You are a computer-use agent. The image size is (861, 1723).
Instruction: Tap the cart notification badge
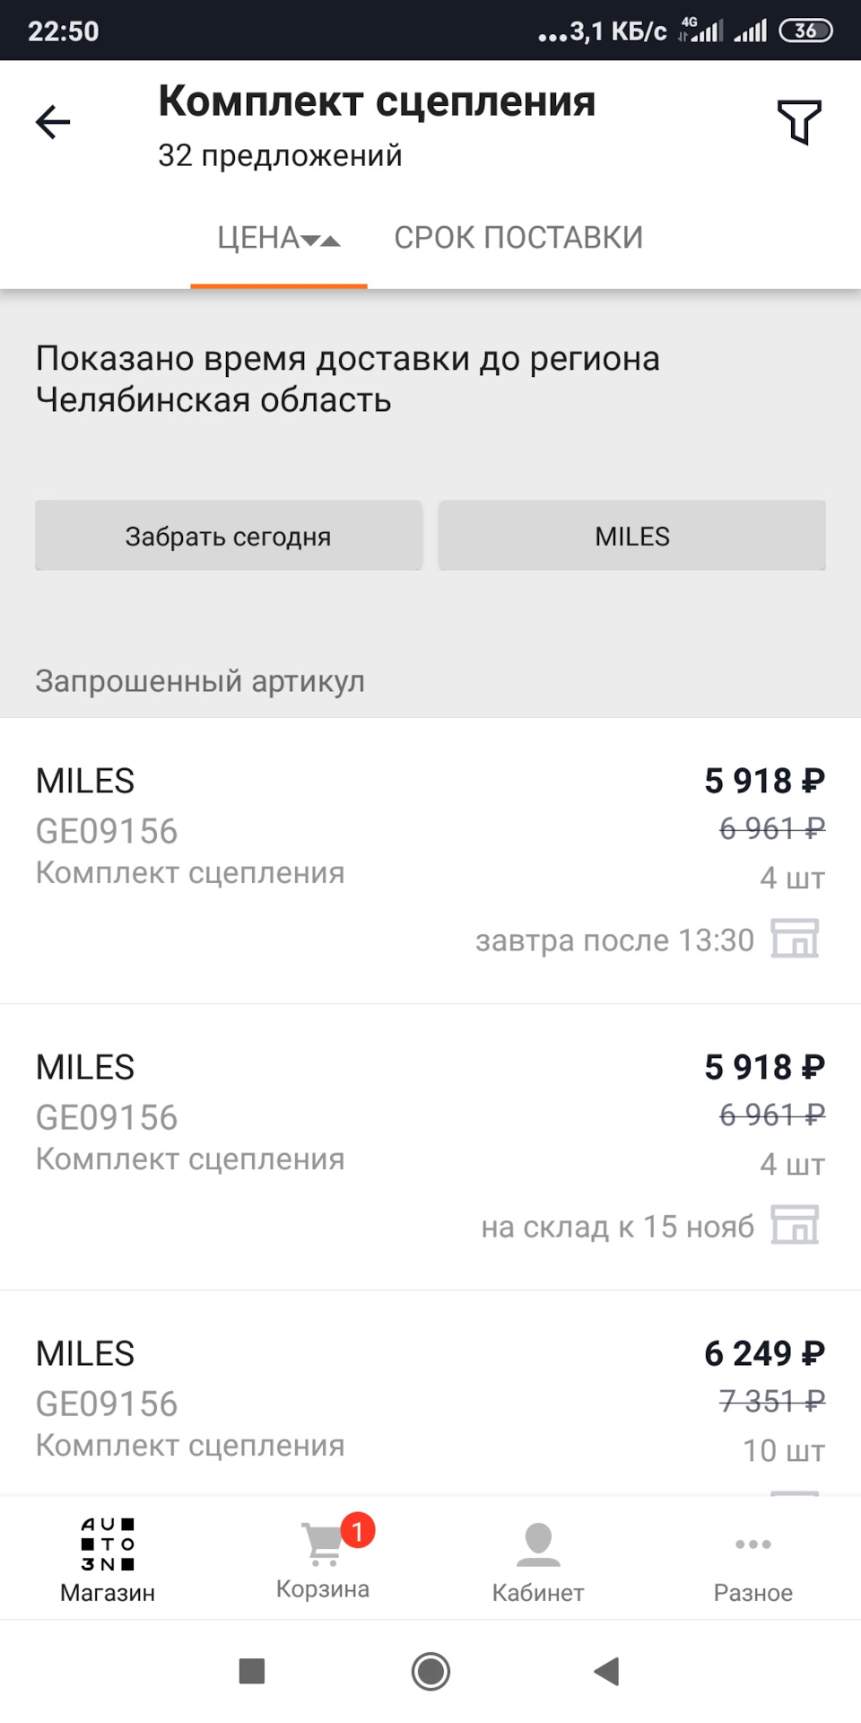point(358,1531)
